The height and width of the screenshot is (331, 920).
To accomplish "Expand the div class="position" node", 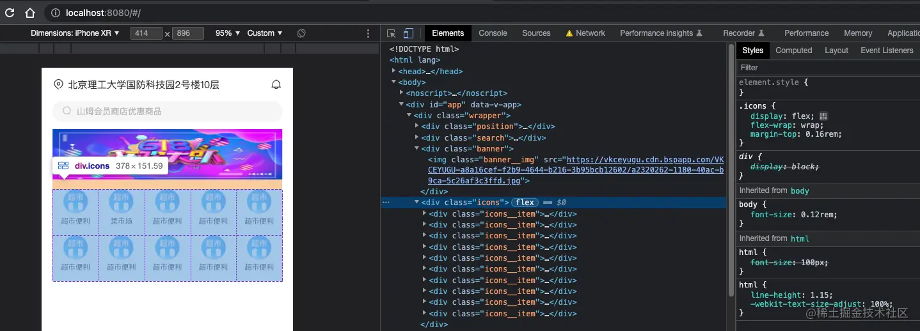I will point(416,126).
